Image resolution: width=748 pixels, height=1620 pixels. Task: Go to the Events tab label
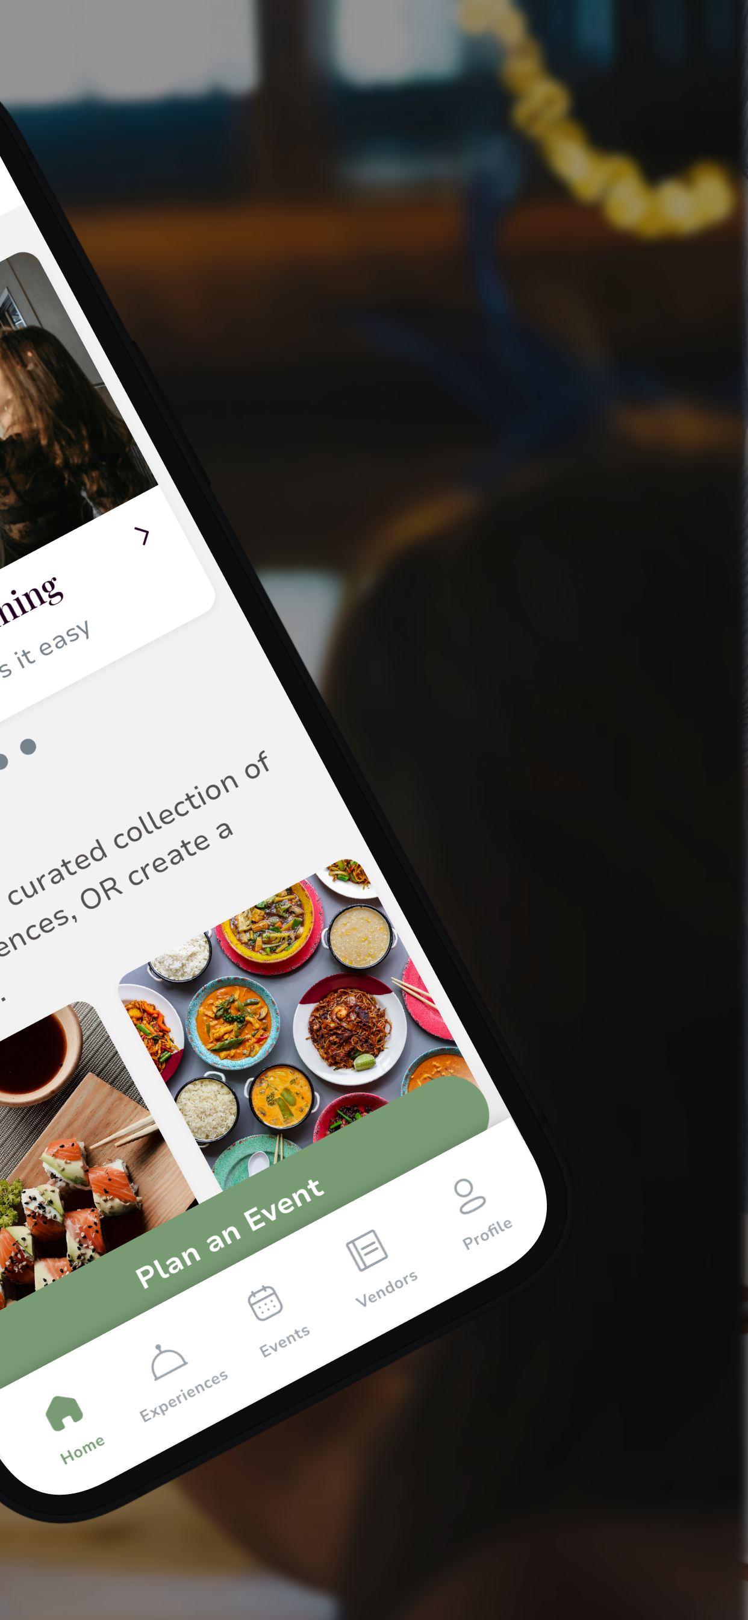(285, 1342)
